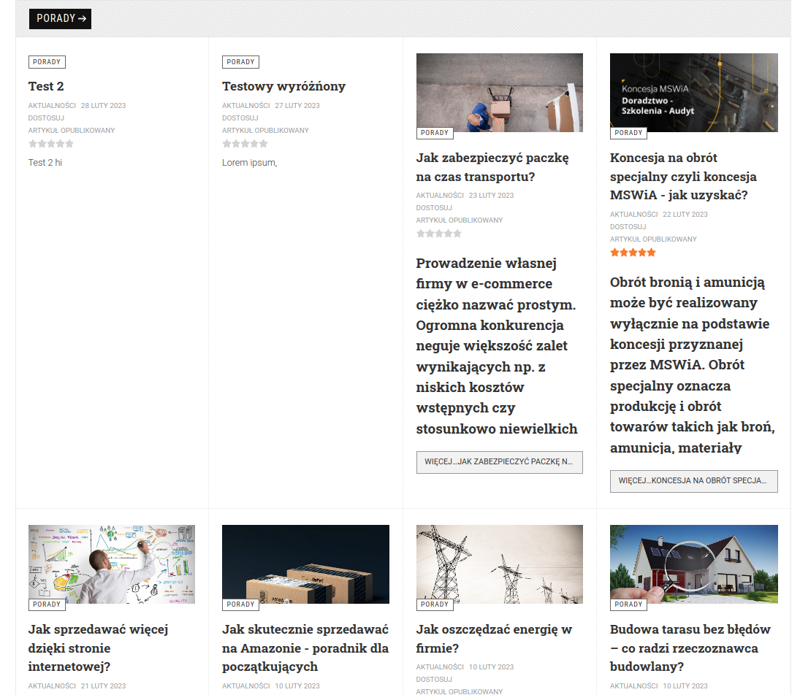Click date 21 LUTY 2023
Viewport: 800px width, 695px height.
[103, 686]
